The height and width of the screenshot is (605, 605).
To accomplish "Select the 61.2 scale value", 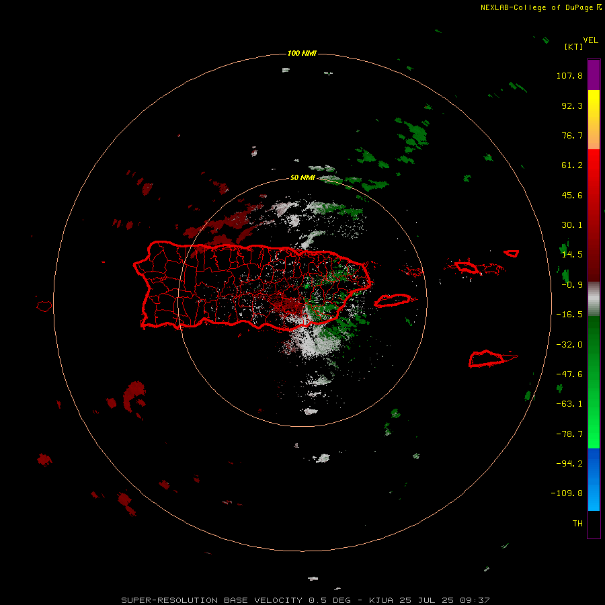I will click(572, 165).
